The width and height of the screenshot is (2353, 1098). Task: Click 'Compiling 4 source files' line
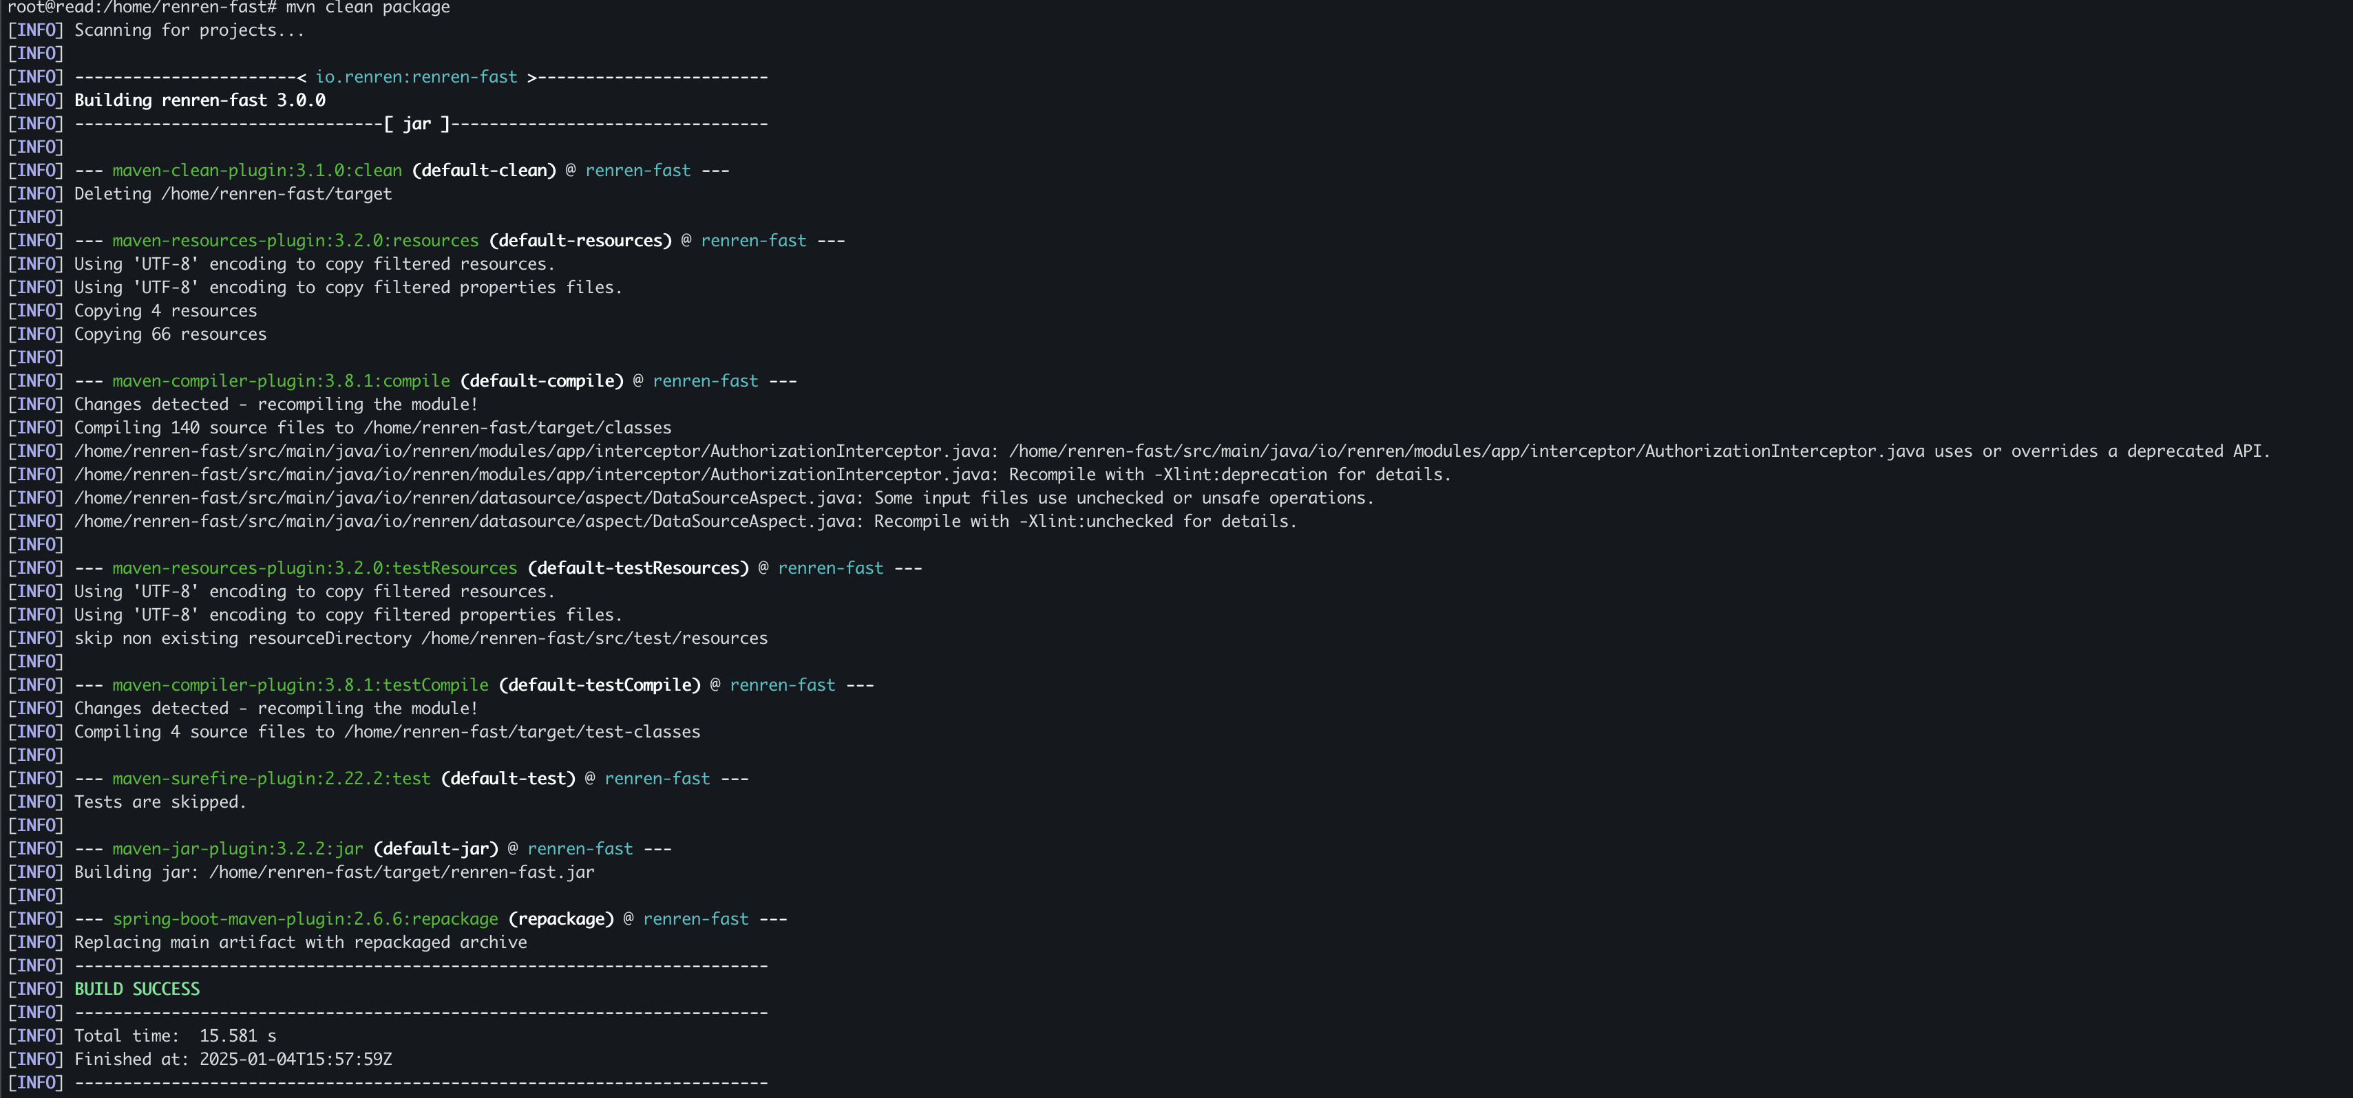(388, 732)
